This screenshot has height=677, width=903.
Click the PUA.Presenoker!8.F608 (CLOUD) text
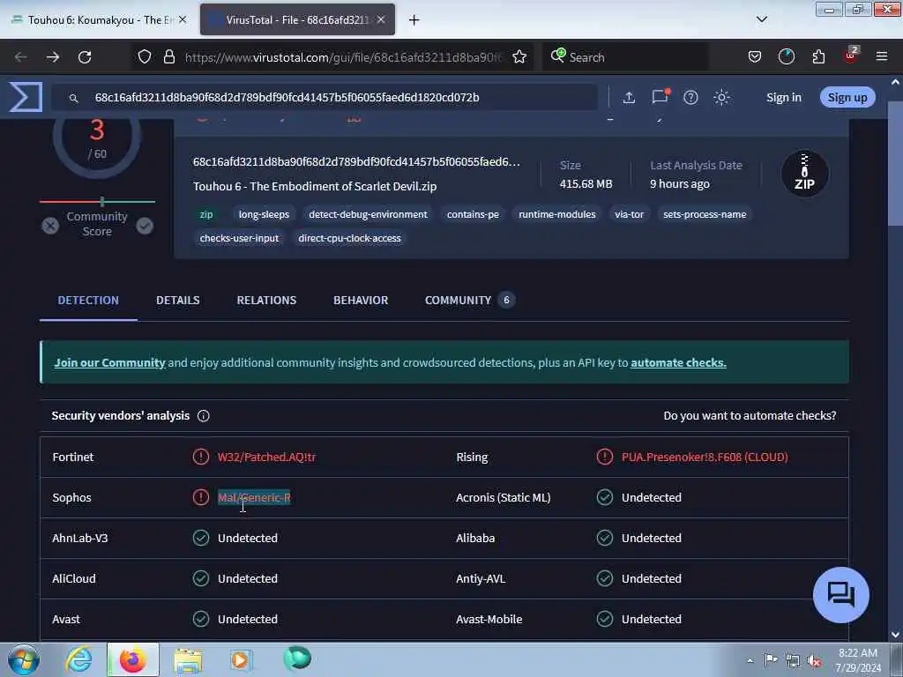coord(705,457)
